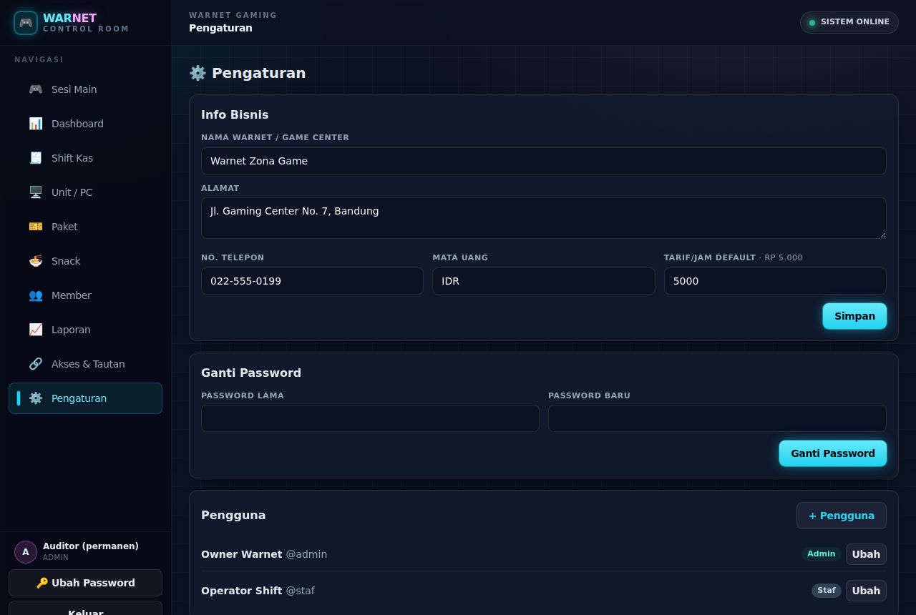Click Ubah for Operator Shift
This screenshot has height=615, width=916.
(866, 591)
